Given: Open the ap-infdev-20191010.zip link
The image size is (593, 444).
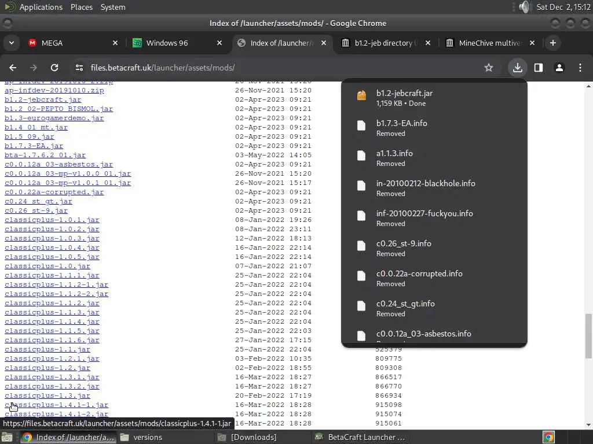Looking at the screenshot, I should [54, 90].
